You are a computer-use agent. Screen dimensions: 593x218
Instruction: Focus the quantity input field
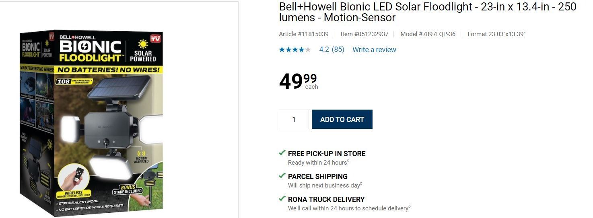tap(294, 120)
